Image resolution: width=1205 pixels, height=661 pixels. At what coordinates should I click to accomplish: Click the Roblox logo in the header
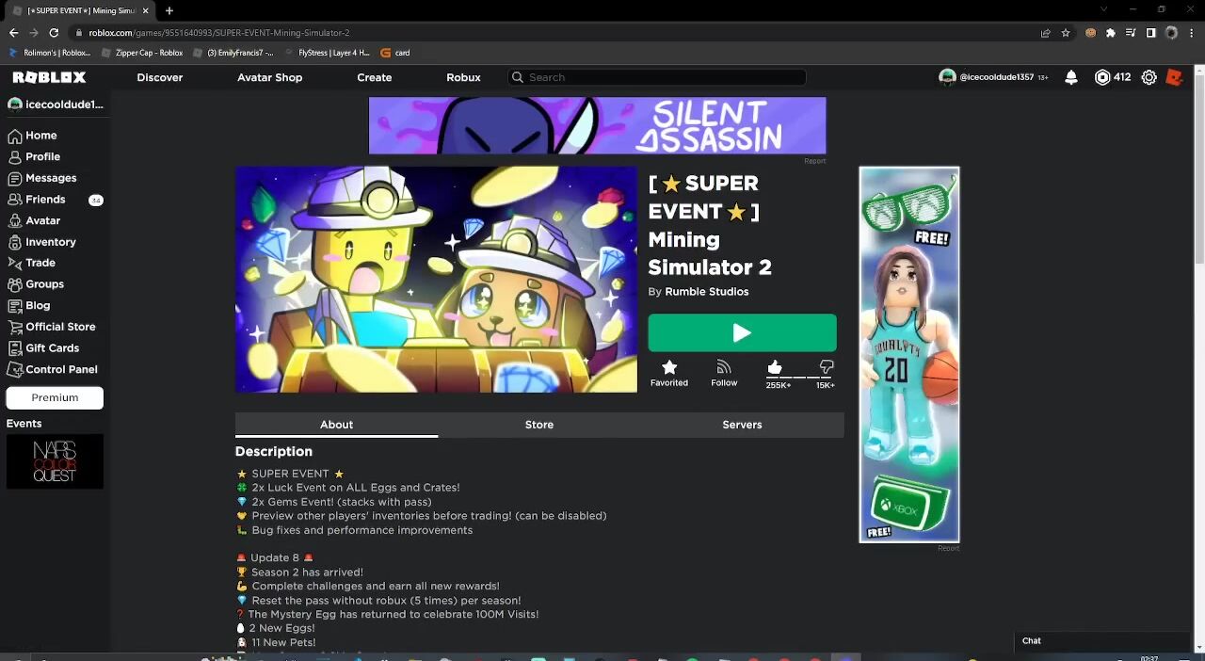(49, 77)
